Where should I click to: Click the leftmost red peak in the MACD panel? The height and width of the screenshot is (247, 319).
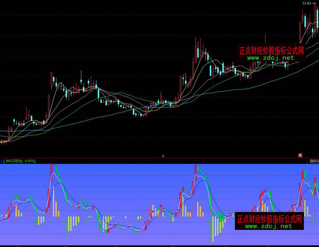tap(52, 172)
